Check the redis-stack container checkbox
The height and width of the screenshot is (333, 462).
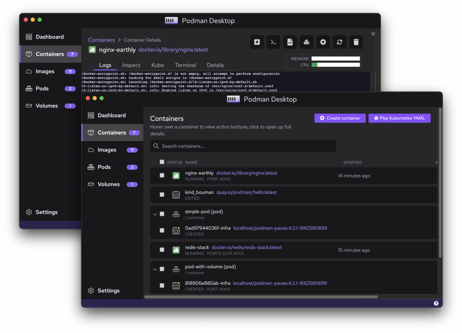click(162, 249)
